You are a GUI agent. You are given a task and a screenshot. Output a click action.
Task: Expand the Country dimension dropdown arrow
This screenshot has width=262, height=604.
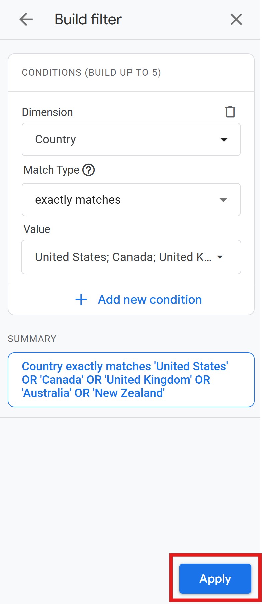point(224,139)
